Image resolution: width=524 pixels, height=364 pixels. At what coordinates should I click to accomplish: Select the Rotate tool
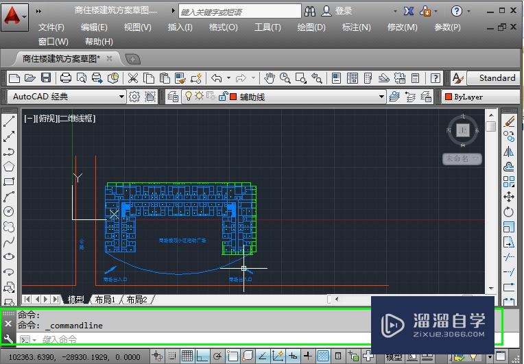(x=509, y=211)
